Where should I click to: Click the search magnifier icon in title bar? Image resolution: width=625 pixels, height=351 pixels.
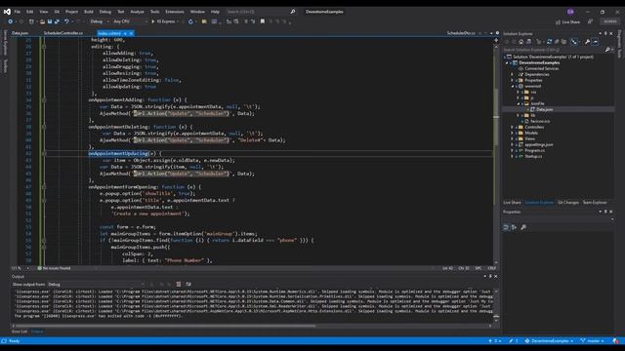[293, 12]
